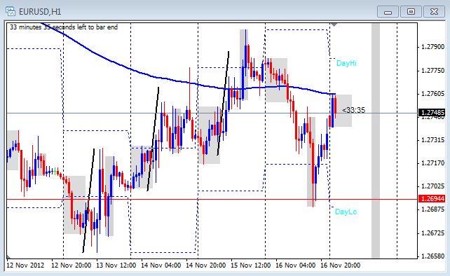This screenshot has width=450, height=276.
Task: Click the 1.26580 price axis label
Action: click(432, 256)
